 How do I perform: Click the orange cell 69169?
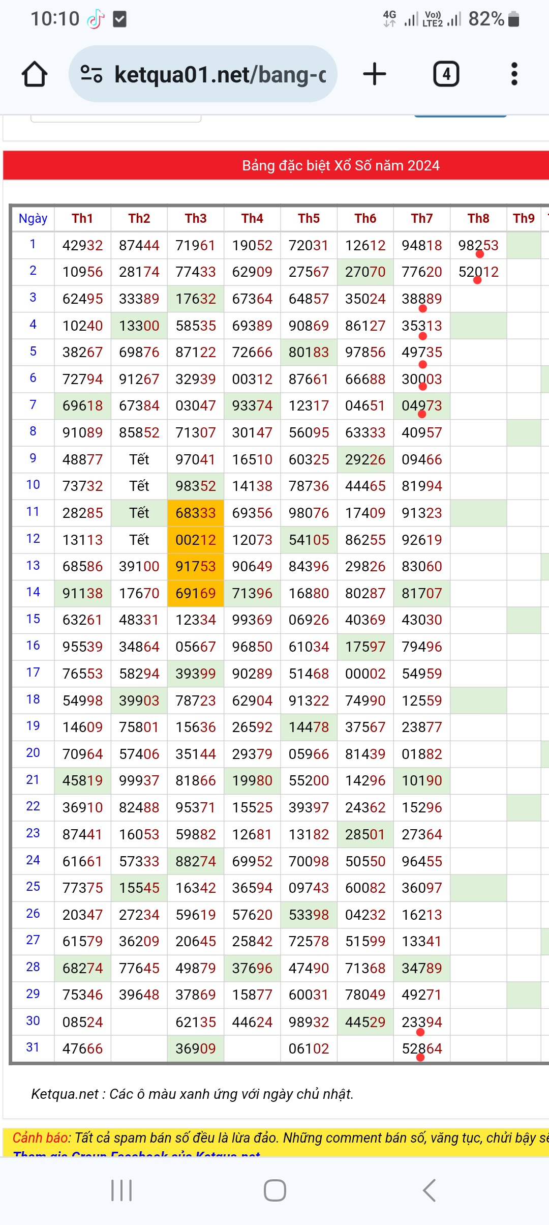pyautogui.click(x=196, y=593)
